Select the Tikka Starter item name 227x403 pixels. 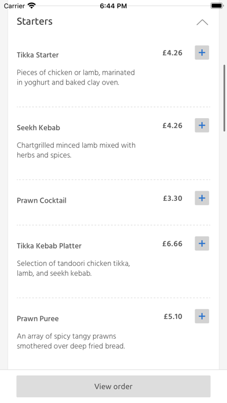coord(38,55)
